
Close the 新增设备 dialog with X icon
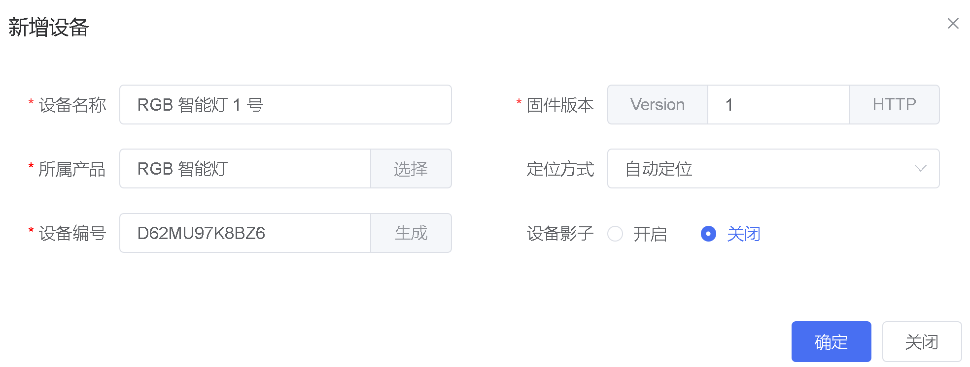(x=953, y=24)
